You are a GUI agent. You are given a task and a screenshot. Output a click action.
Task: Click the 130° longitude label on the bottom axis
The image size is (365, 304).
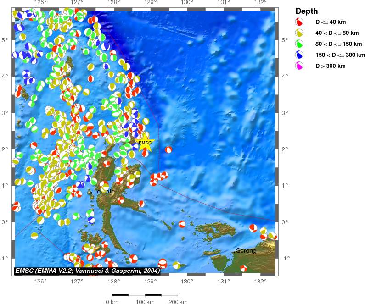[x=187, y=282]
